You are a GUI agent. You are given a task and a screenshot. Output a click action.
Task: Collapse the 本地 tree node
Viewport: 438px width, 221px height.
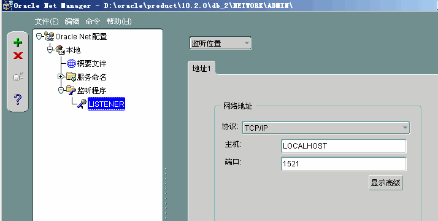pos(50,50)
